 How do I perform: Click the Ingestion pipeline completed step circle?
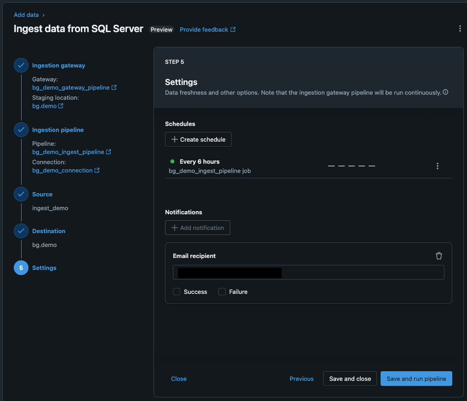tap(21, 130)
